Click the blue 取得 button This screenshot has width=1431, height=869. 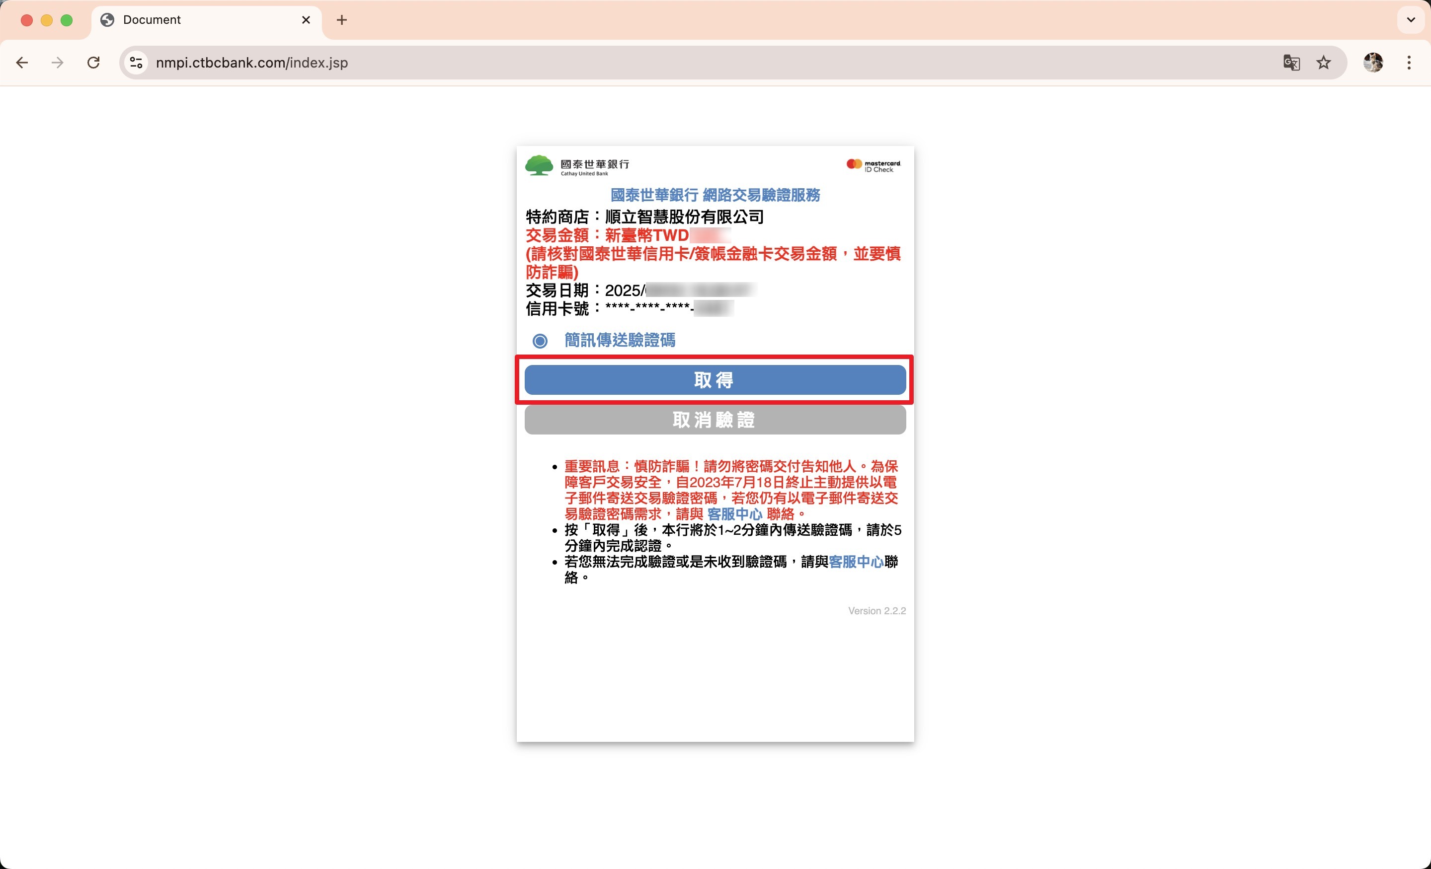coord(715,380)
